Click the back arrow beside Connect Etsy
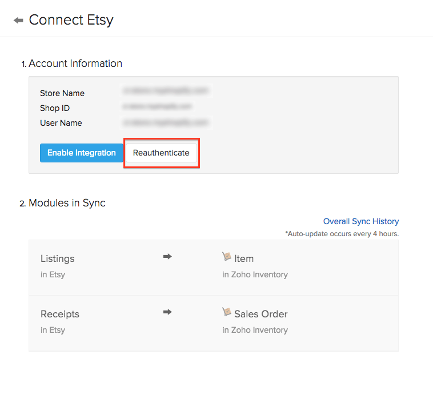 [18, 21]
